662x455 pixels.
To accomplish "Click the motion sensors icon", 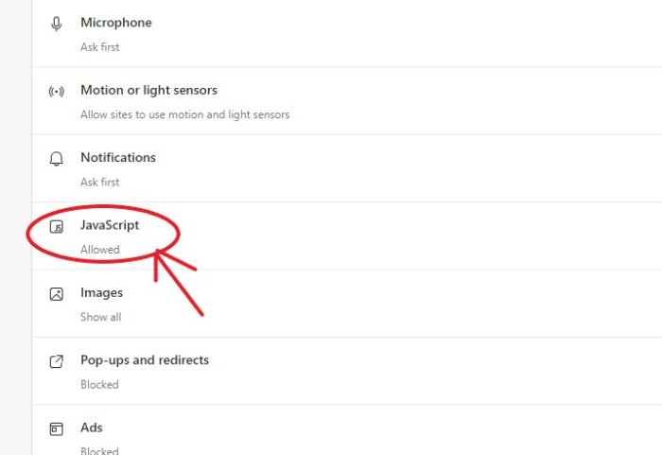I will tap(56, 92).
